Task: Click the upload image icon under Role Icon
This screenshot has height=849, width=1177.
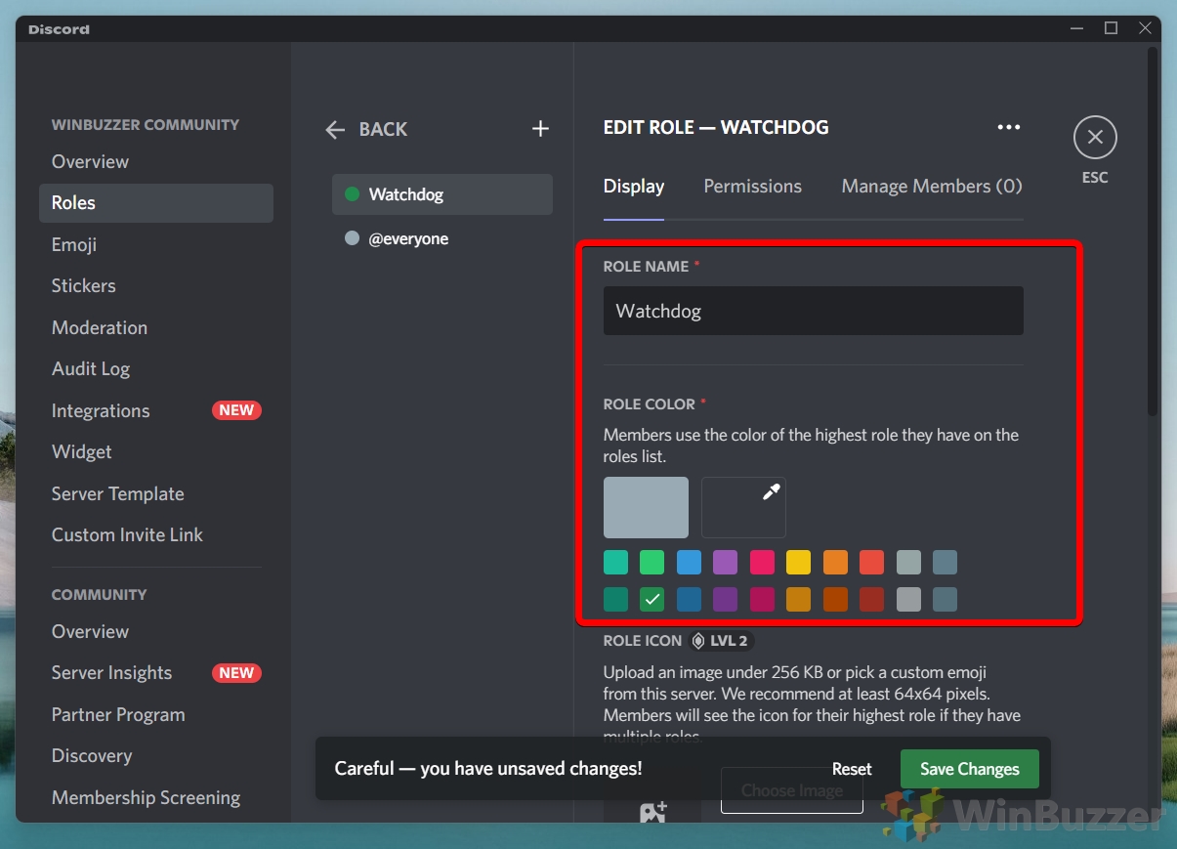Action: (652, 811)
